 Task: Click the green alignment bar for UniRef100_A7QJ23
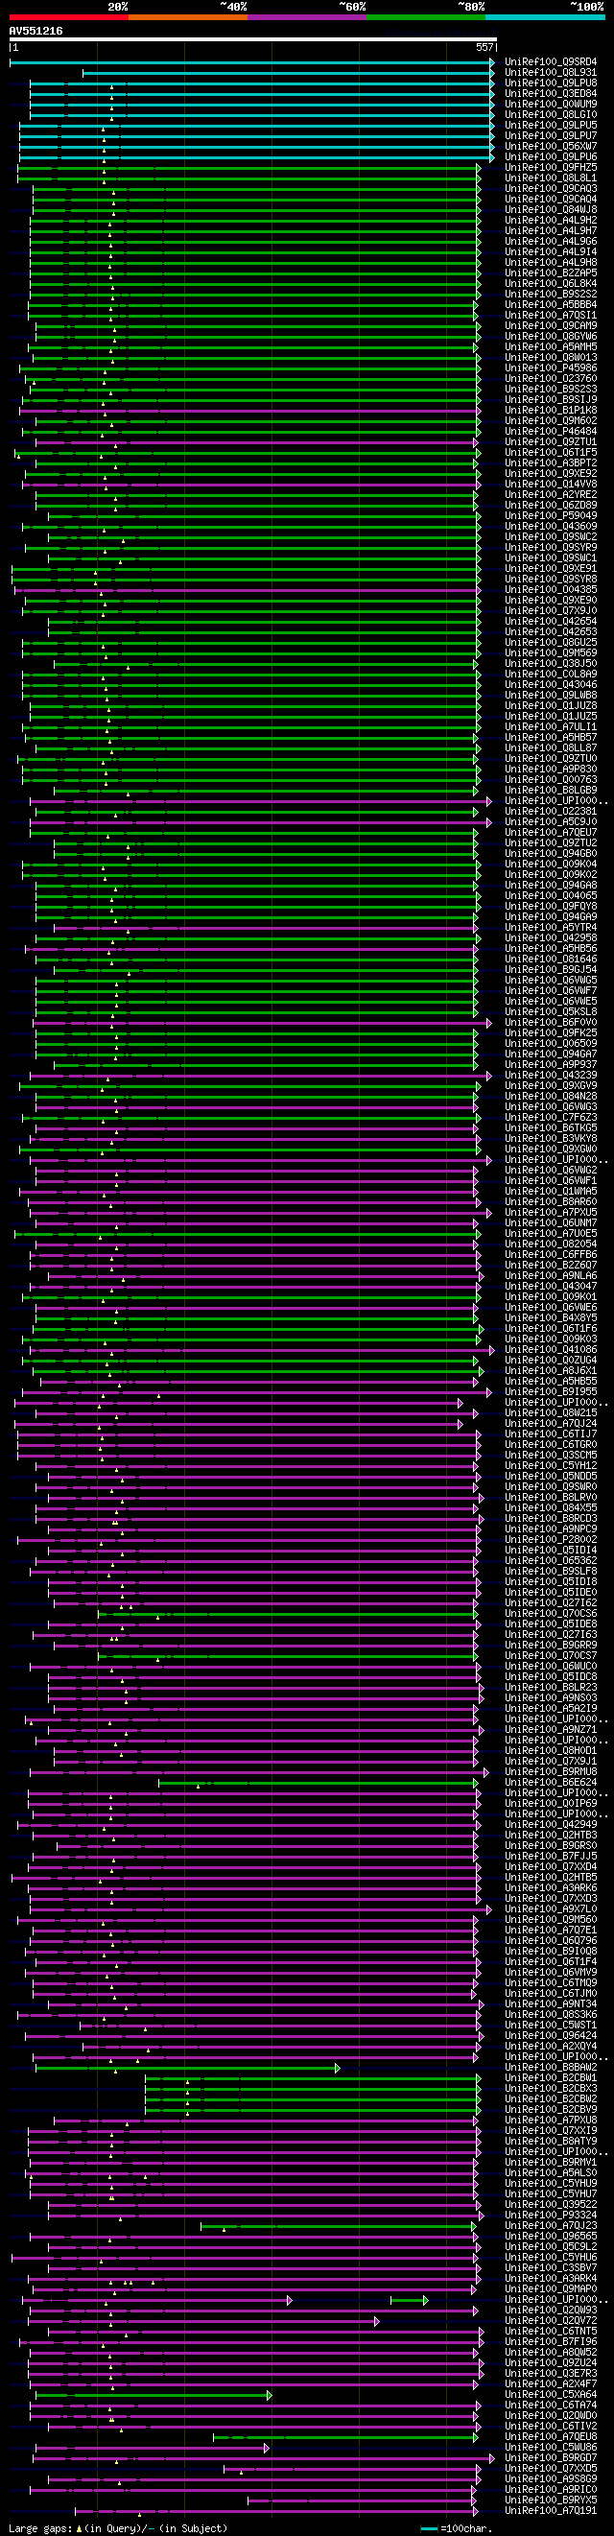(339, 2226)
